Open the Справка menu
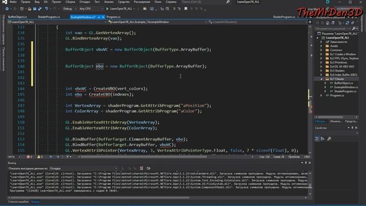 (x=171, y=2)
